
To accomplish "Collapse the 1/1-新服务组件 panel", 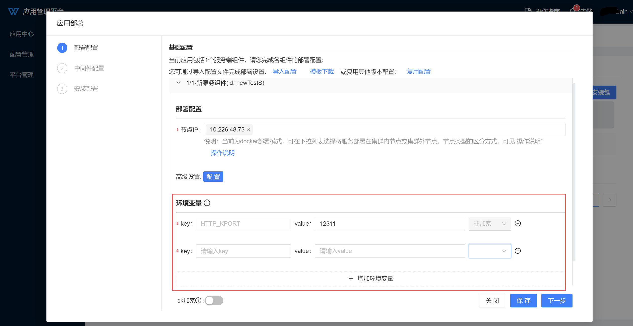I will pos(178,83).
